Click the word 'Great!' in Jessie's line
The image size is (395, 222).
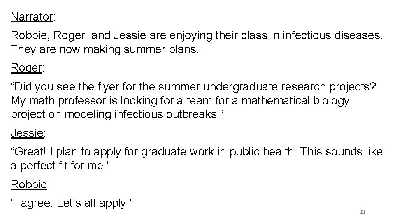(30, 152)
